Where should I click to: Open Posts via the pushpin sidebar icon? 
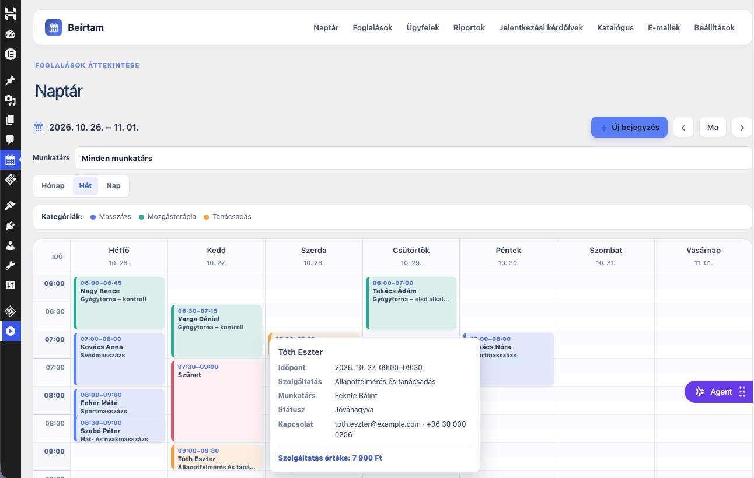[10, 80]
